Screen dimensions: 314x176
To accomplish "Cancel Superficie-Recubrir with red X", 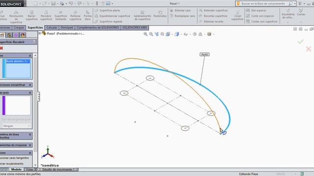I will click(1, 48).
